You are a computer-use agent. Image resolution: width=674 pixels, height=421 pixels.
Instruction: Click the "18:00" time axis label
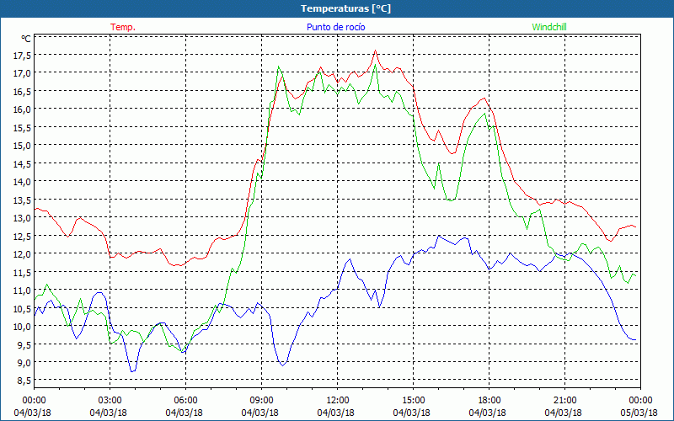[489, 401]
